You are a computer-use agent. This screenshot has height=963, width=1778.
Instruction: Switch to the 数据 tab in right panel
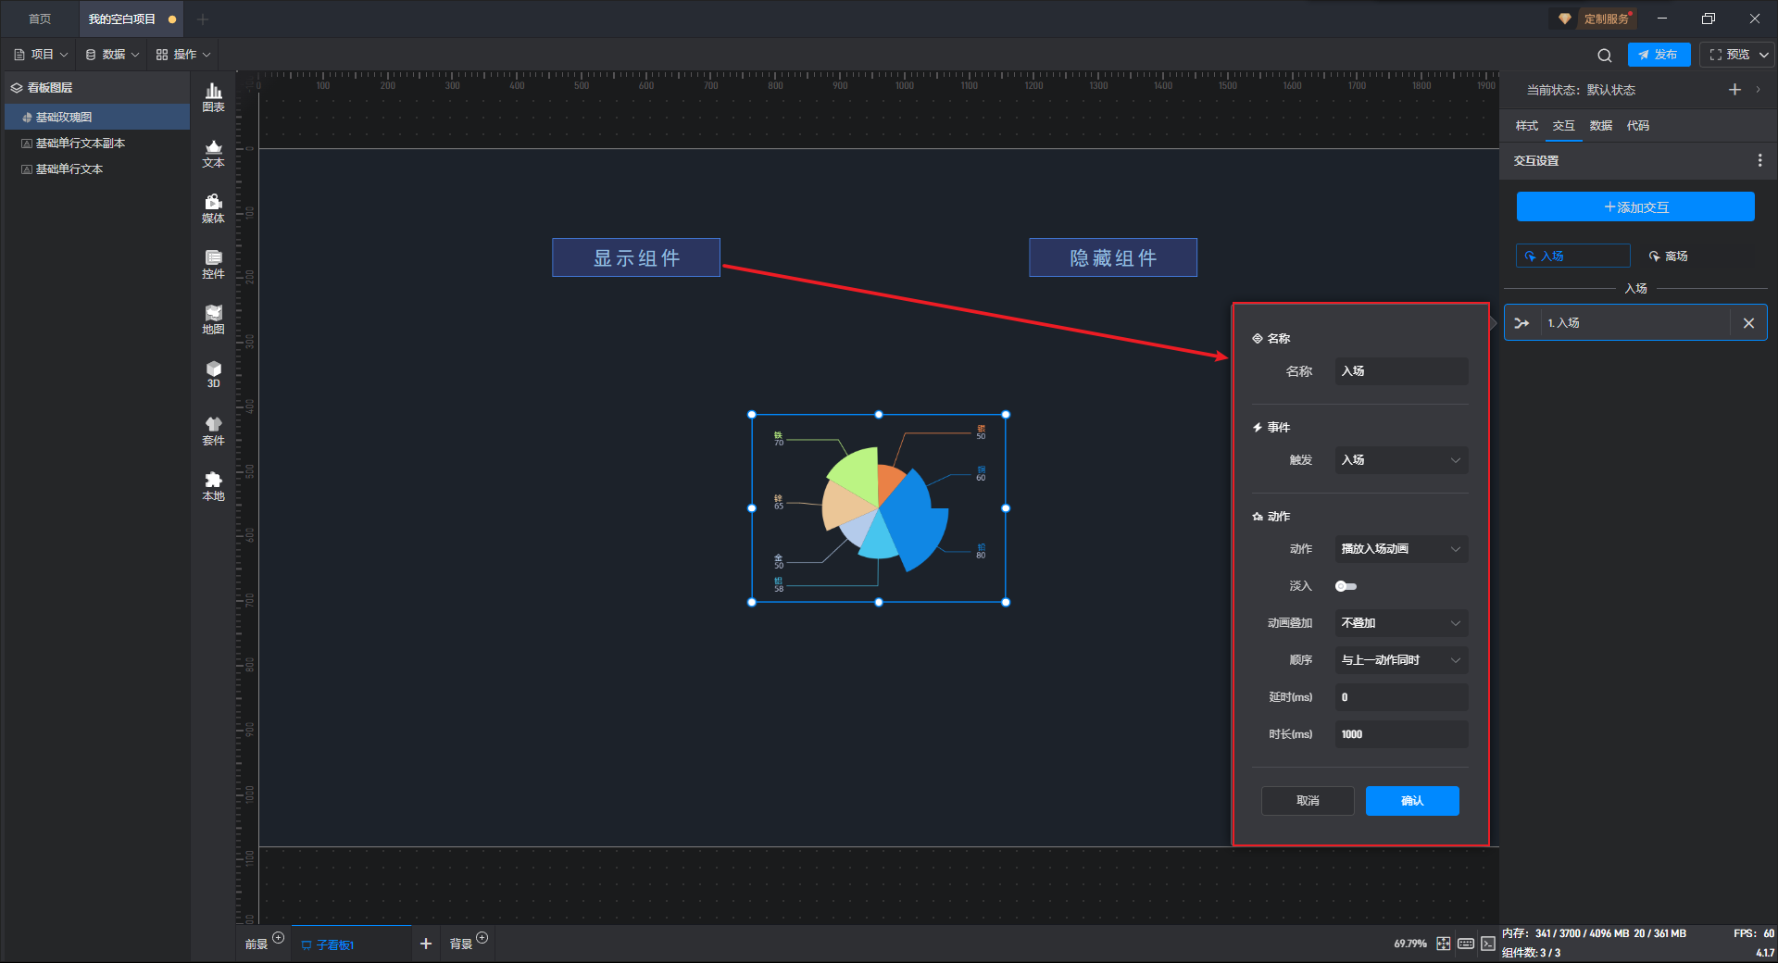(x=1600, y=126)
